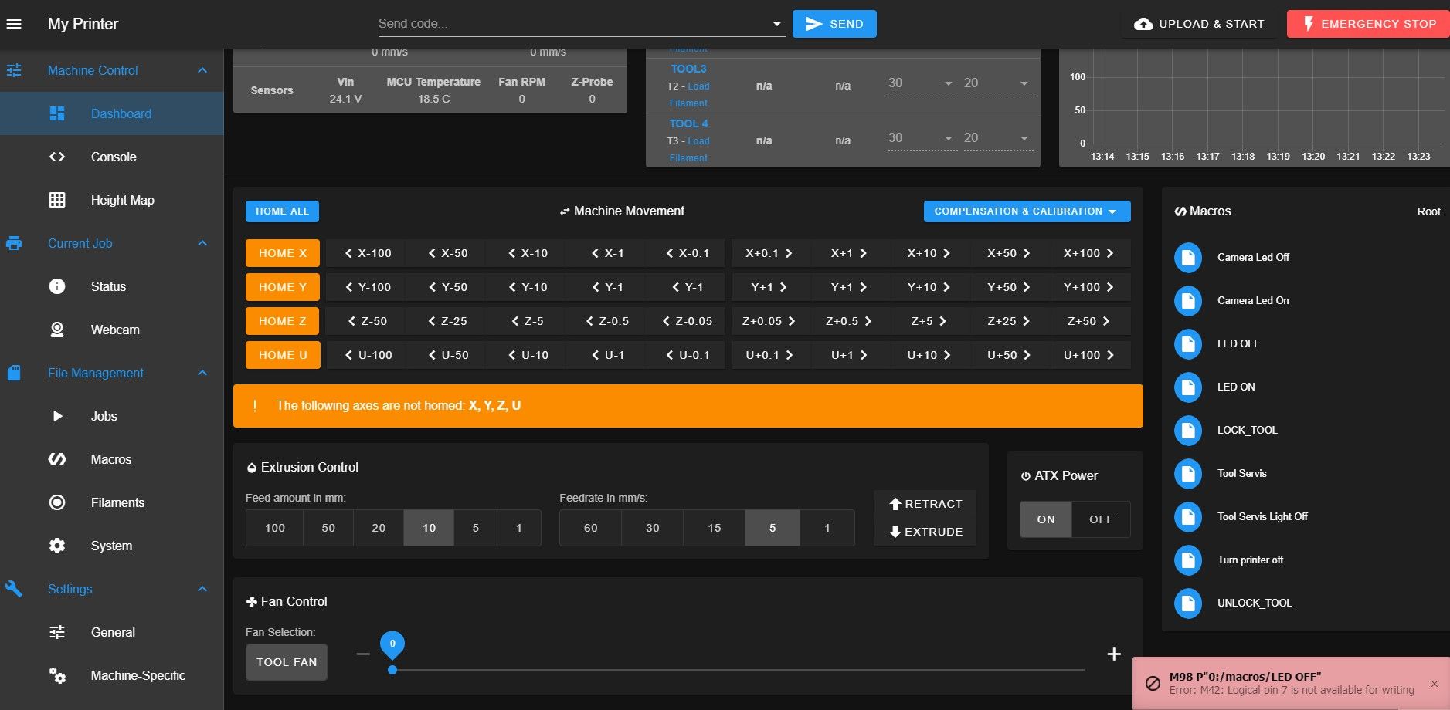Select feedrate 30 mm/s
This screenshot has width=1450, height=710.
click(x=653, y=528)
